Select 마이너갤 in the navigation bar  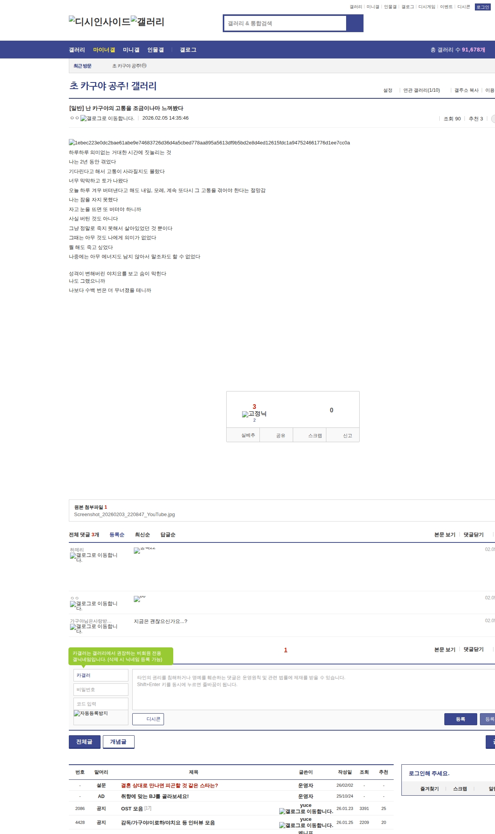(104, 50)
